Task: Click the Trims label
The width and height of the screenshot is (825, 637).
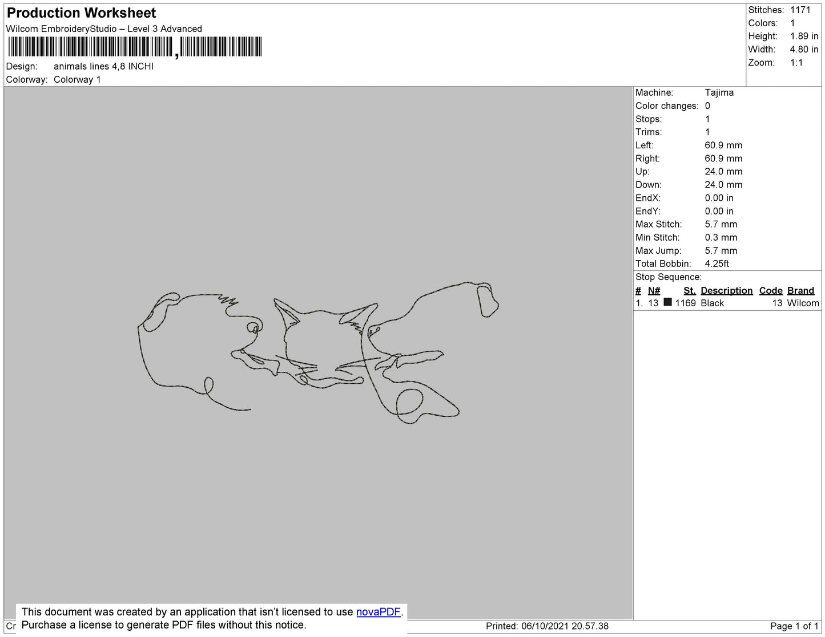Action: point(649,132)
